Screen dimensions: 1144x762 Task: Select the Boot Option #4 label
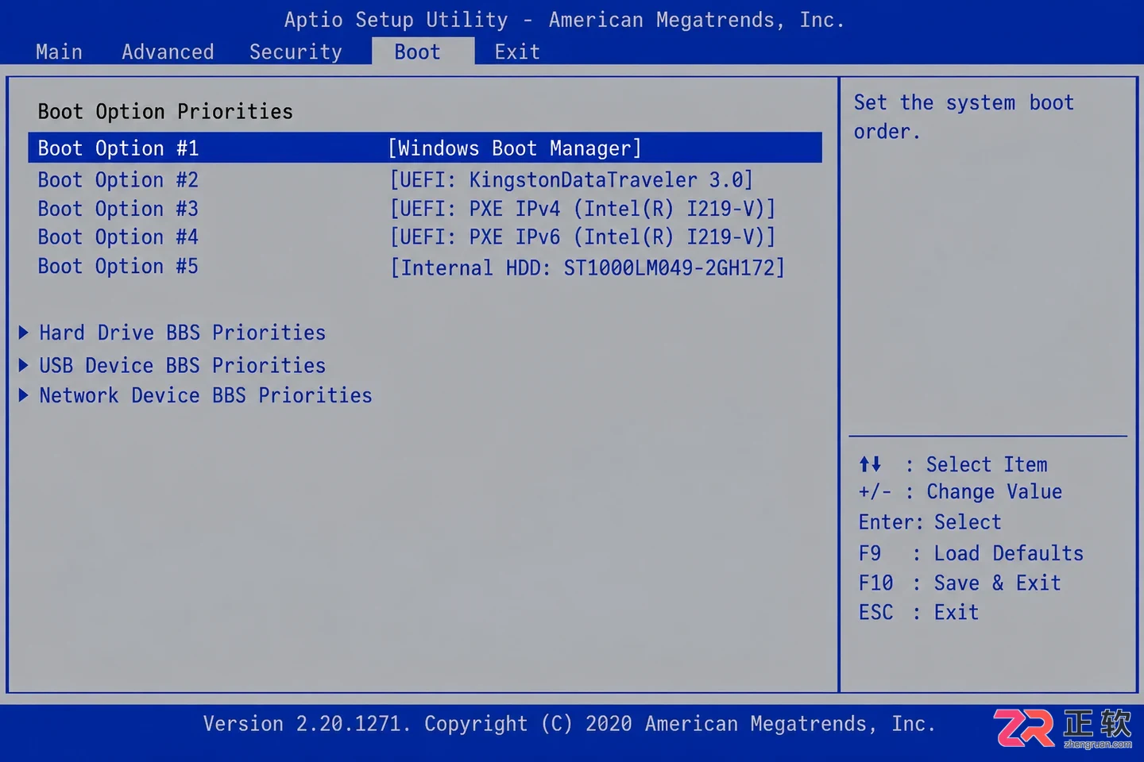118,237
